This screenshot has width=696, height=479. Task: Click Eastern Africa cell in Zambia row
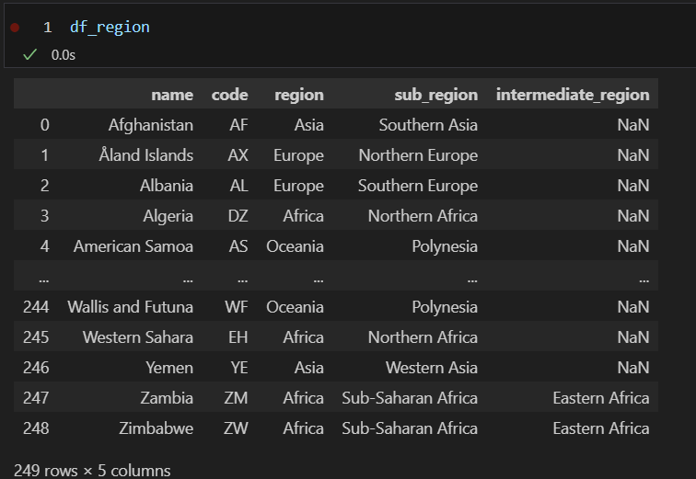[x=601, y=398]
